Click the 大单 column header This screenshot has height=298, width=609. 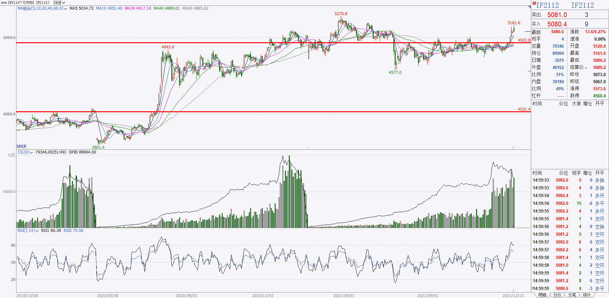tap(576, 104)
